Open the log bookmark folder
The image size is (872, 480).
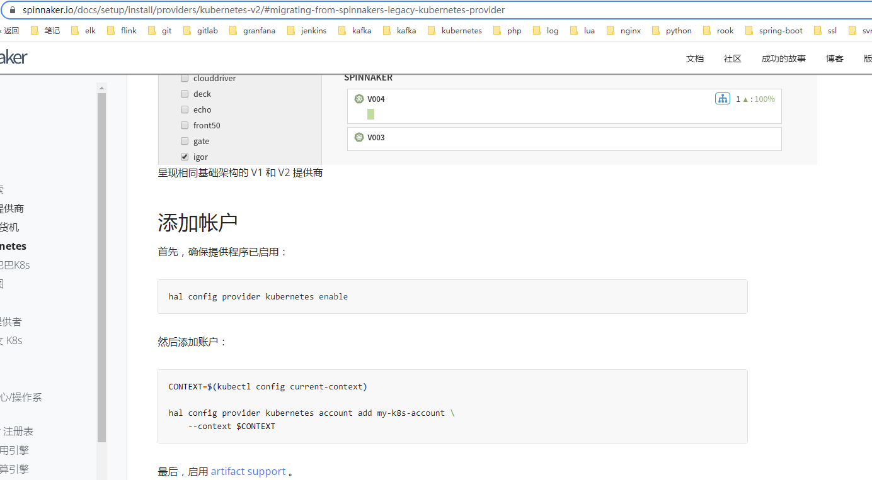(546, 30)
